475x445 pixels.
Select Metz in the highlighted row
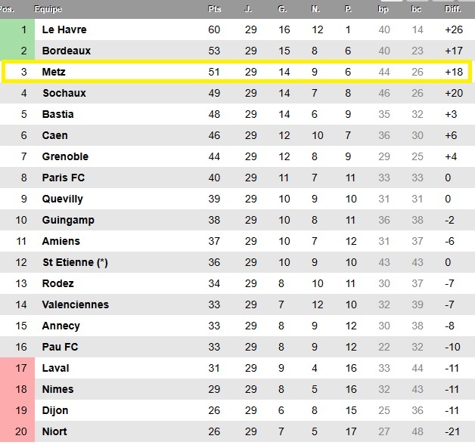(54, 72)
